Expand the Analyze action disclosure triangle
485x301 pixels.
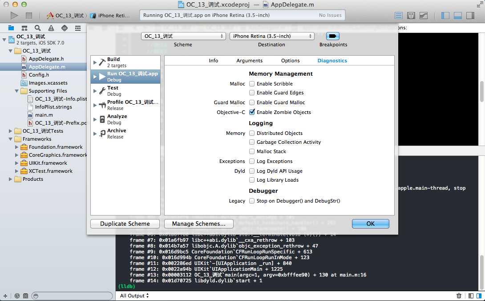pos(95,119)
